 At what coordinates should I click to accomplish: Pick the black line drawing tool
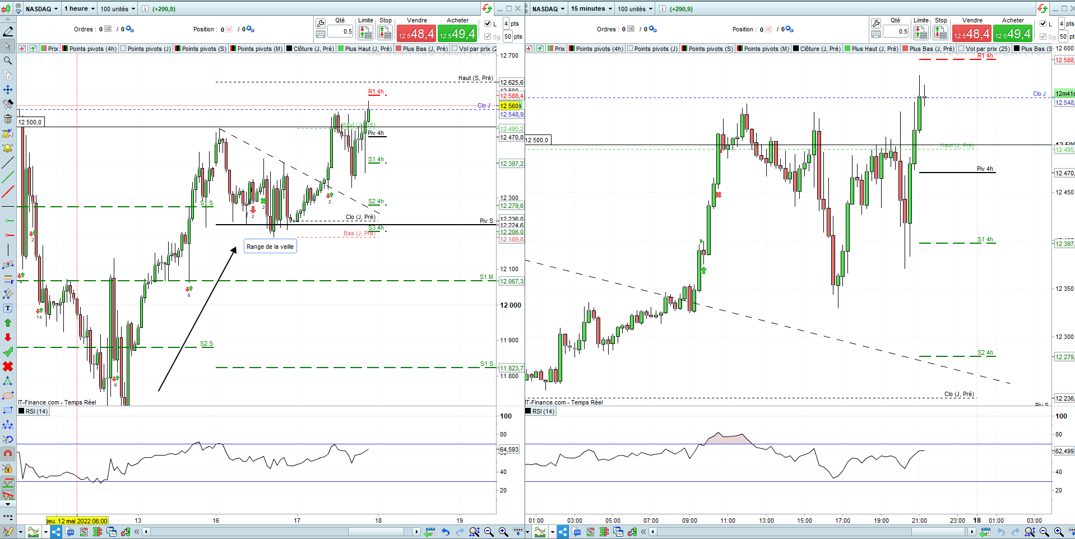pos(8,162)
